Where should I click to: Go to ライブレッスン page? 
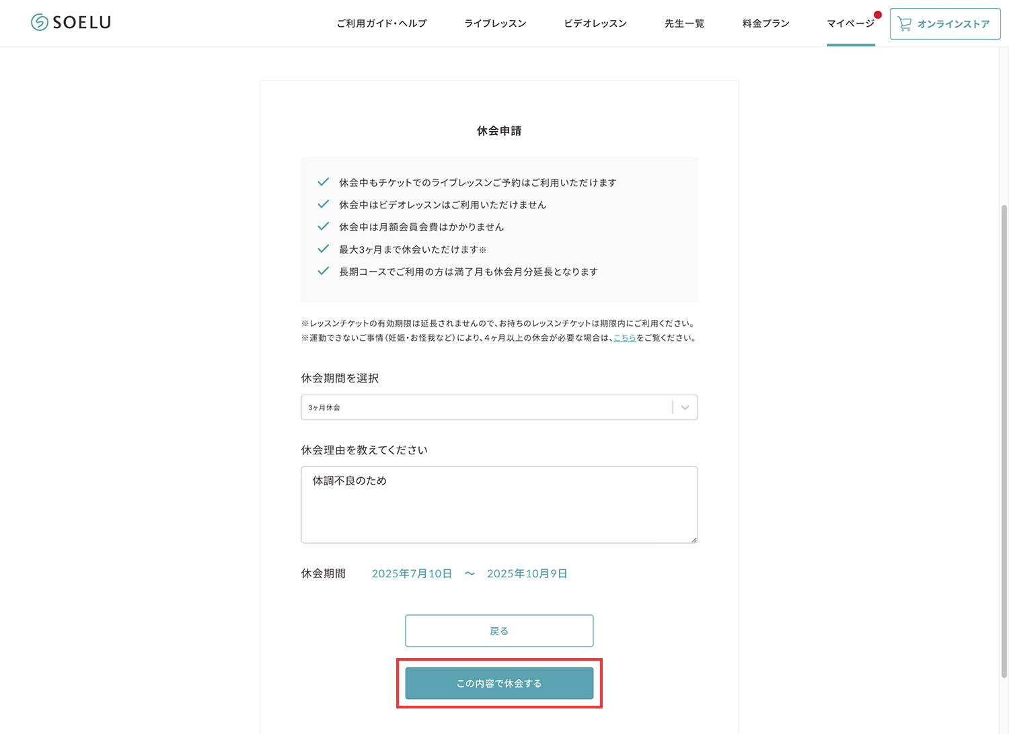tap(495, 24)
